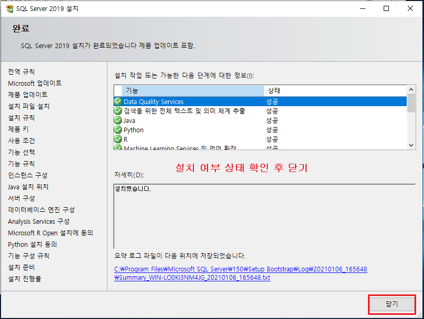This screenshot has width=424, height=319.
Task: Click the 데이터베이스 엔진 구성 step
Action: pyautogui.click(x=41, y=210)
